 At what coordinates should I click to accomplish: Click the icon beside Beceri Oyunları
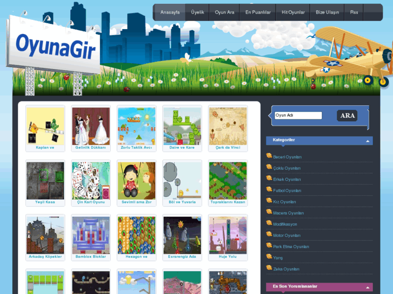[x=269, y=156]
